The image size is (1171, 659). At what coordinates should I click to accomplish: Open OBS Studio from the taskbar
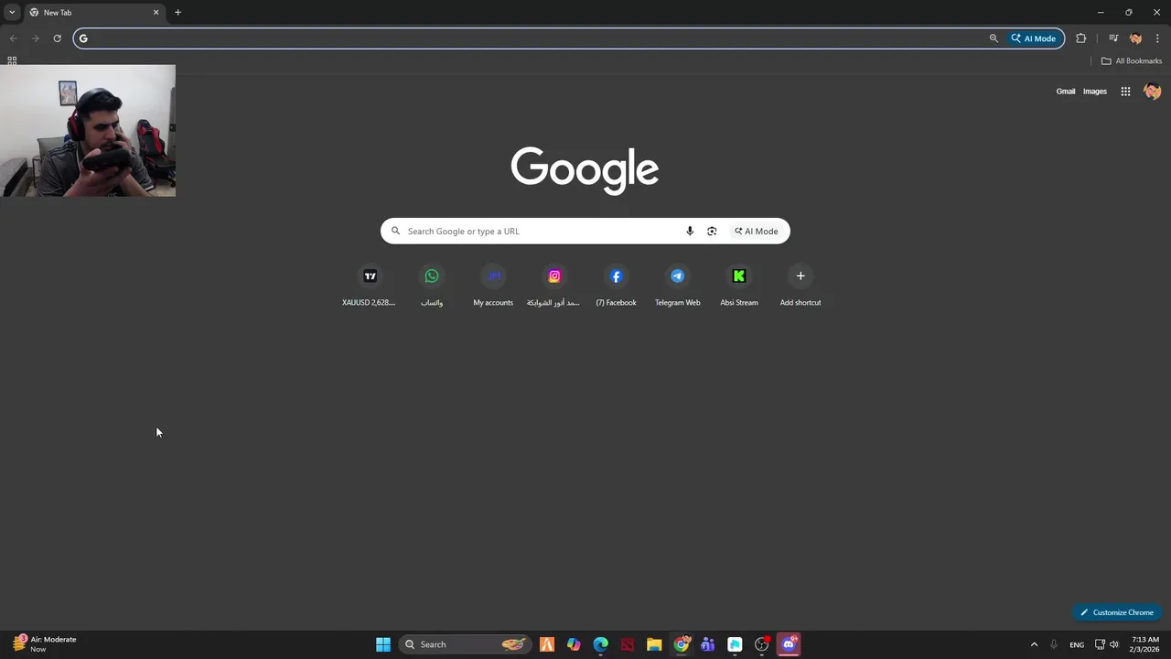tap(762, 644)
